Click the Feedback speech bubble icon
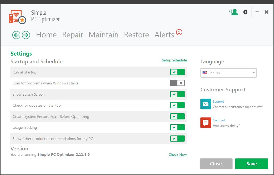This screenshot has width=274, height=175. click(205, 123)
